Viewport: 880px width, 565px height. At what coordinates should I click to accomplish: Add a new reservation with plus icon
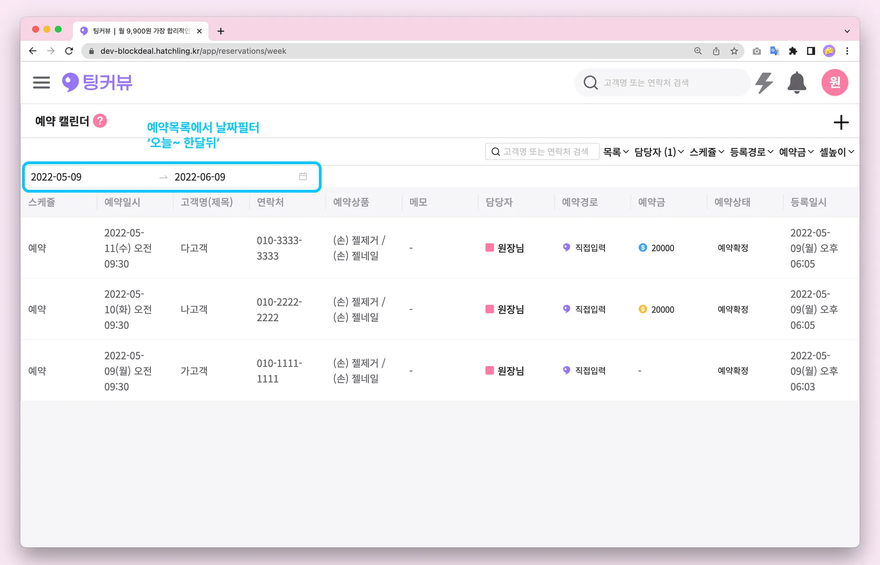(841, 122)
